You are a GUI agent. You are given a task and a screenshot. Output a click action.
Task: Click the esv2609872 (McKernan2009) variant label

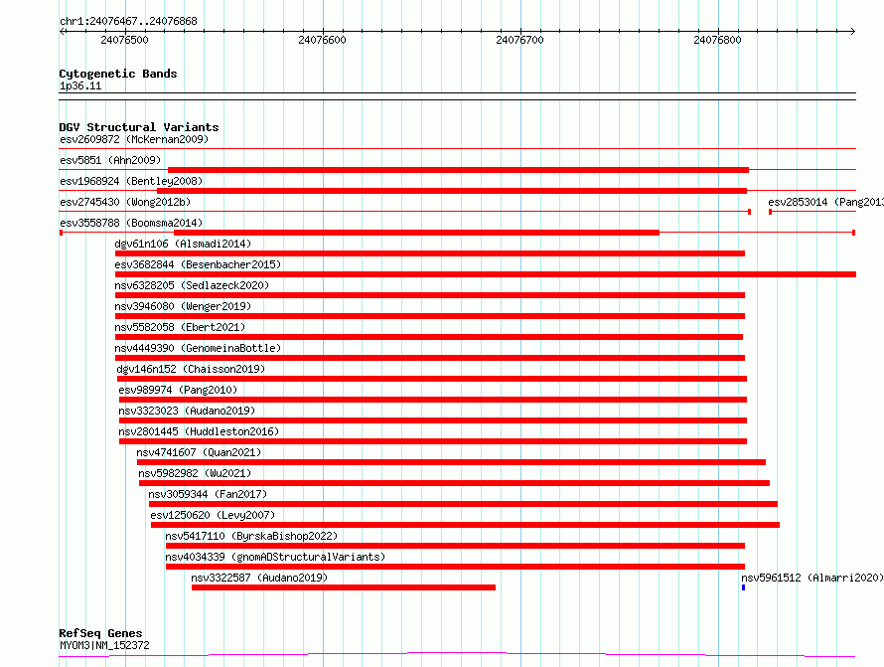[x=134, y=139]
